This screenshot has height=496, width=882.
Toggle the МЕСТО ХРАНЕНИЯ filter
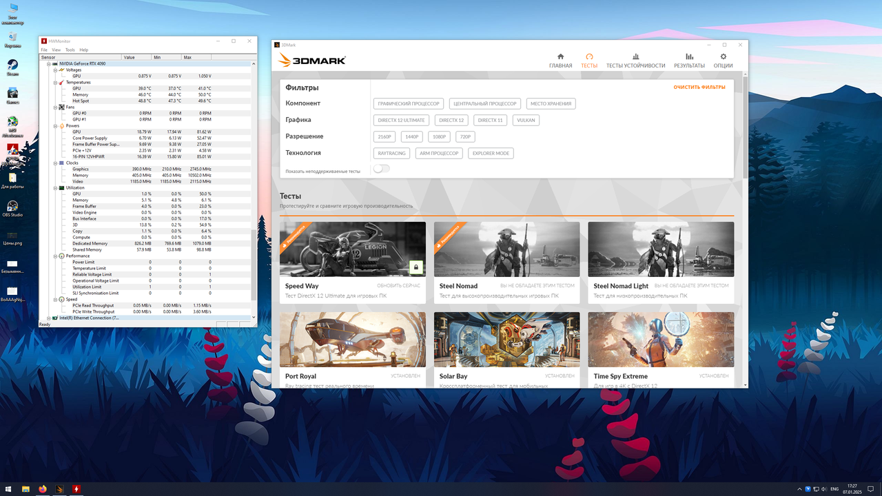(x=551, y=103)
